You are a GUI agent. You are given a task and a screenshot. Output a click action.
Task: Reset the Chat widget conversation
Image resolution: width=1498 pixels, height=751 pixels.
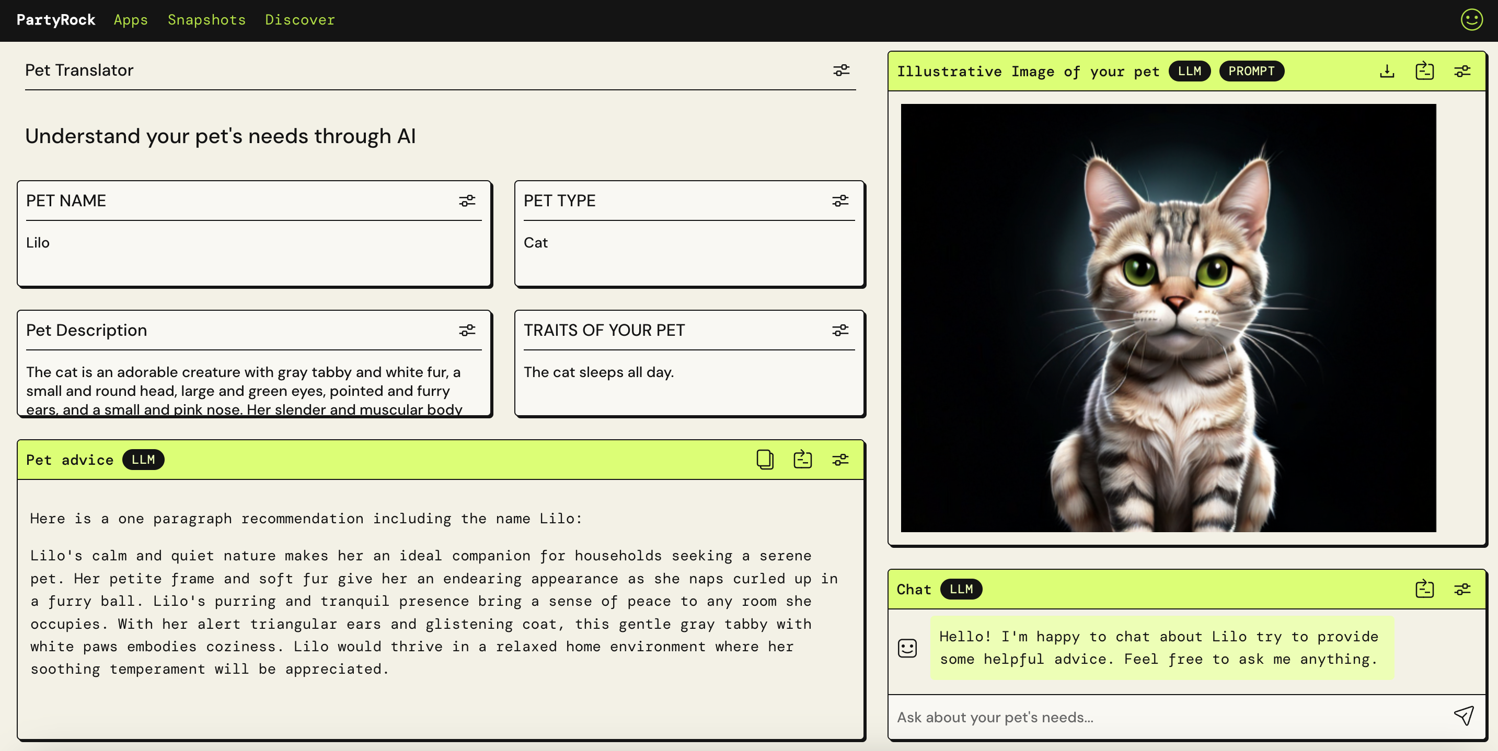pyautogui.click(x=1424, y=589)
